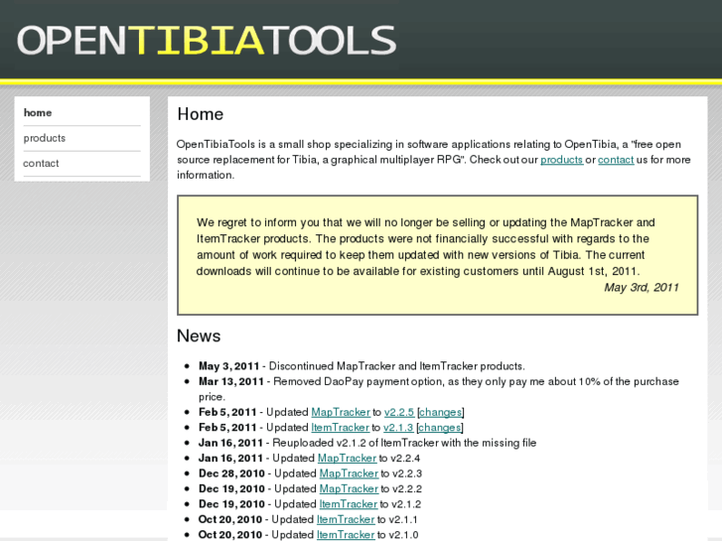Open ItemTracker link updated to v2.1.2

tap(349, 504)
